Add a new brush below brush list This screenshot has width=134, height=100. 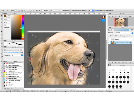[5, 88]
